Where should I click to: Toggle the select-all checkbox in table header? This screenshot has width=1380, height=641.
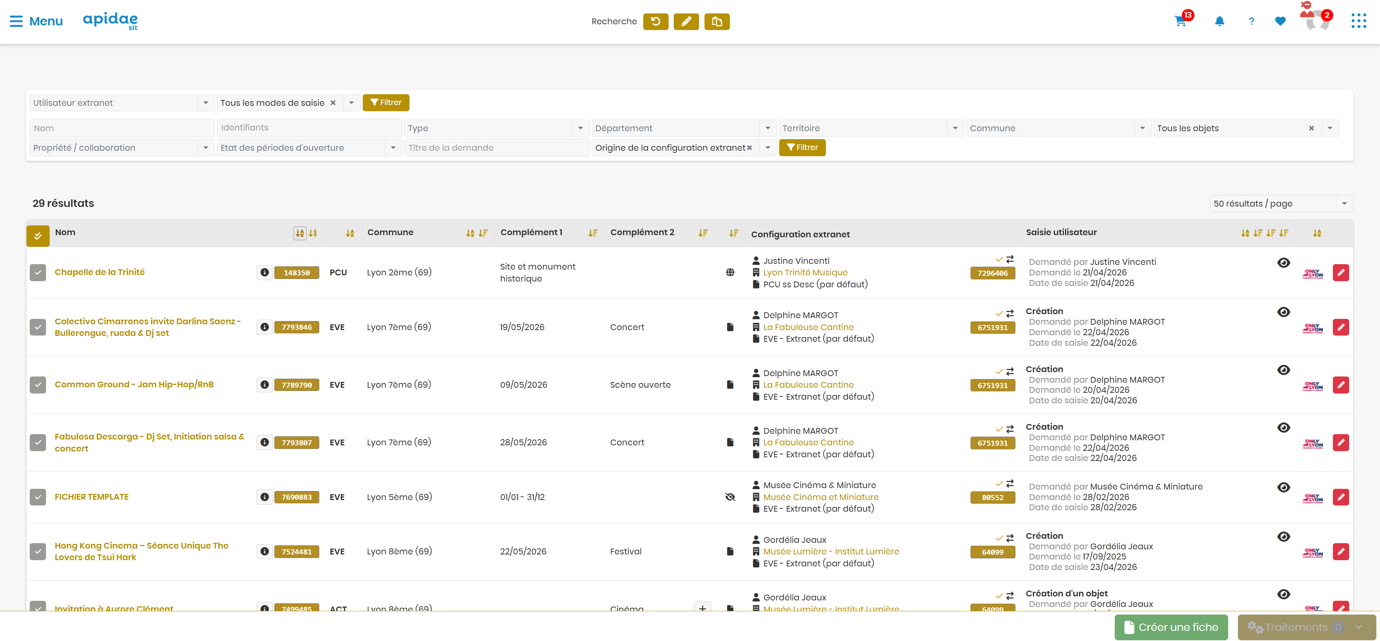pyautogui.click(x=38, y=235)
